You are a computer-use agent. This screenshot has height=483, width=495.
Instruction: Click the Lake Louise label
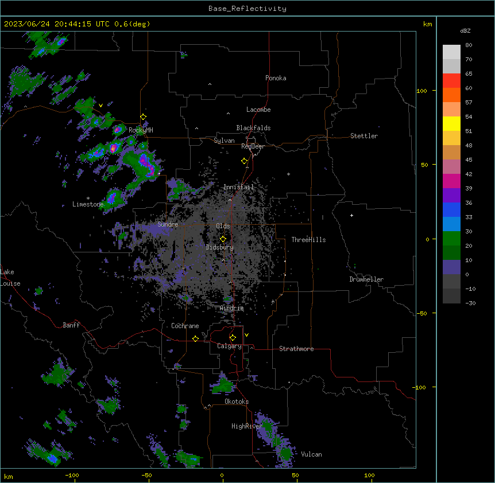(x=10, y=278)
